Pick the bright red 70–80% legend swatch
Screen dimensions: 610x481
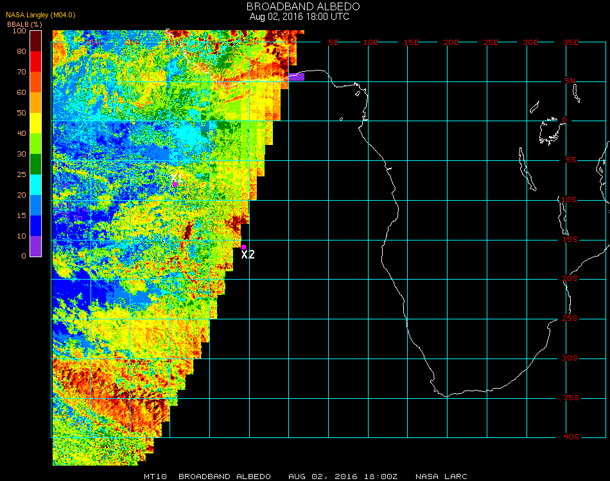(36, 62)
